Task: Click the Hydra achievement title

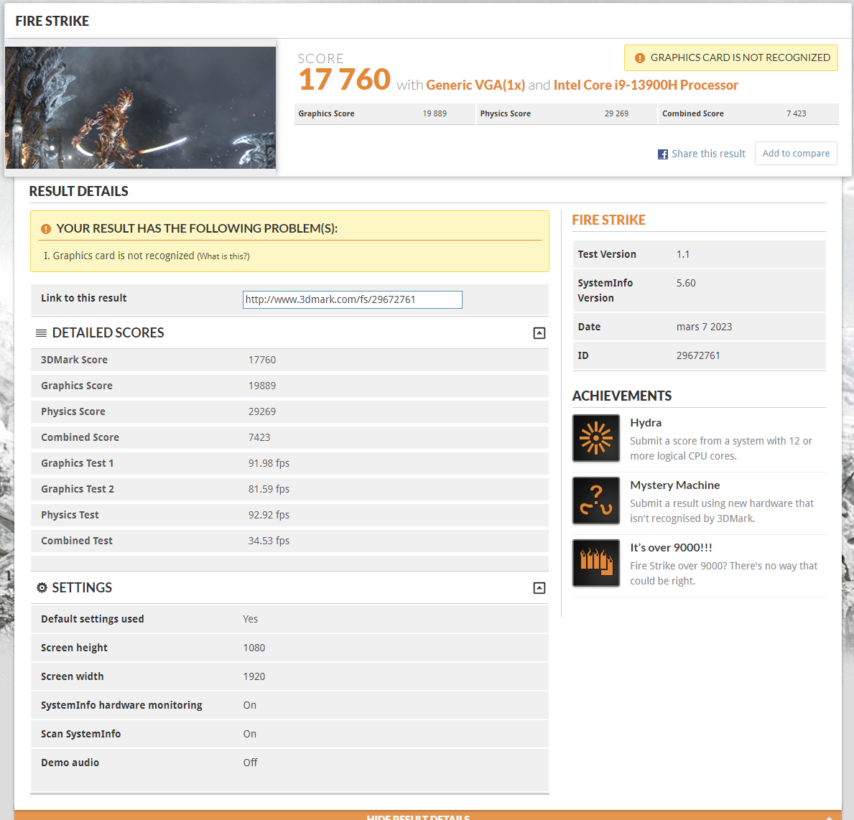Action: pos(646,423)
